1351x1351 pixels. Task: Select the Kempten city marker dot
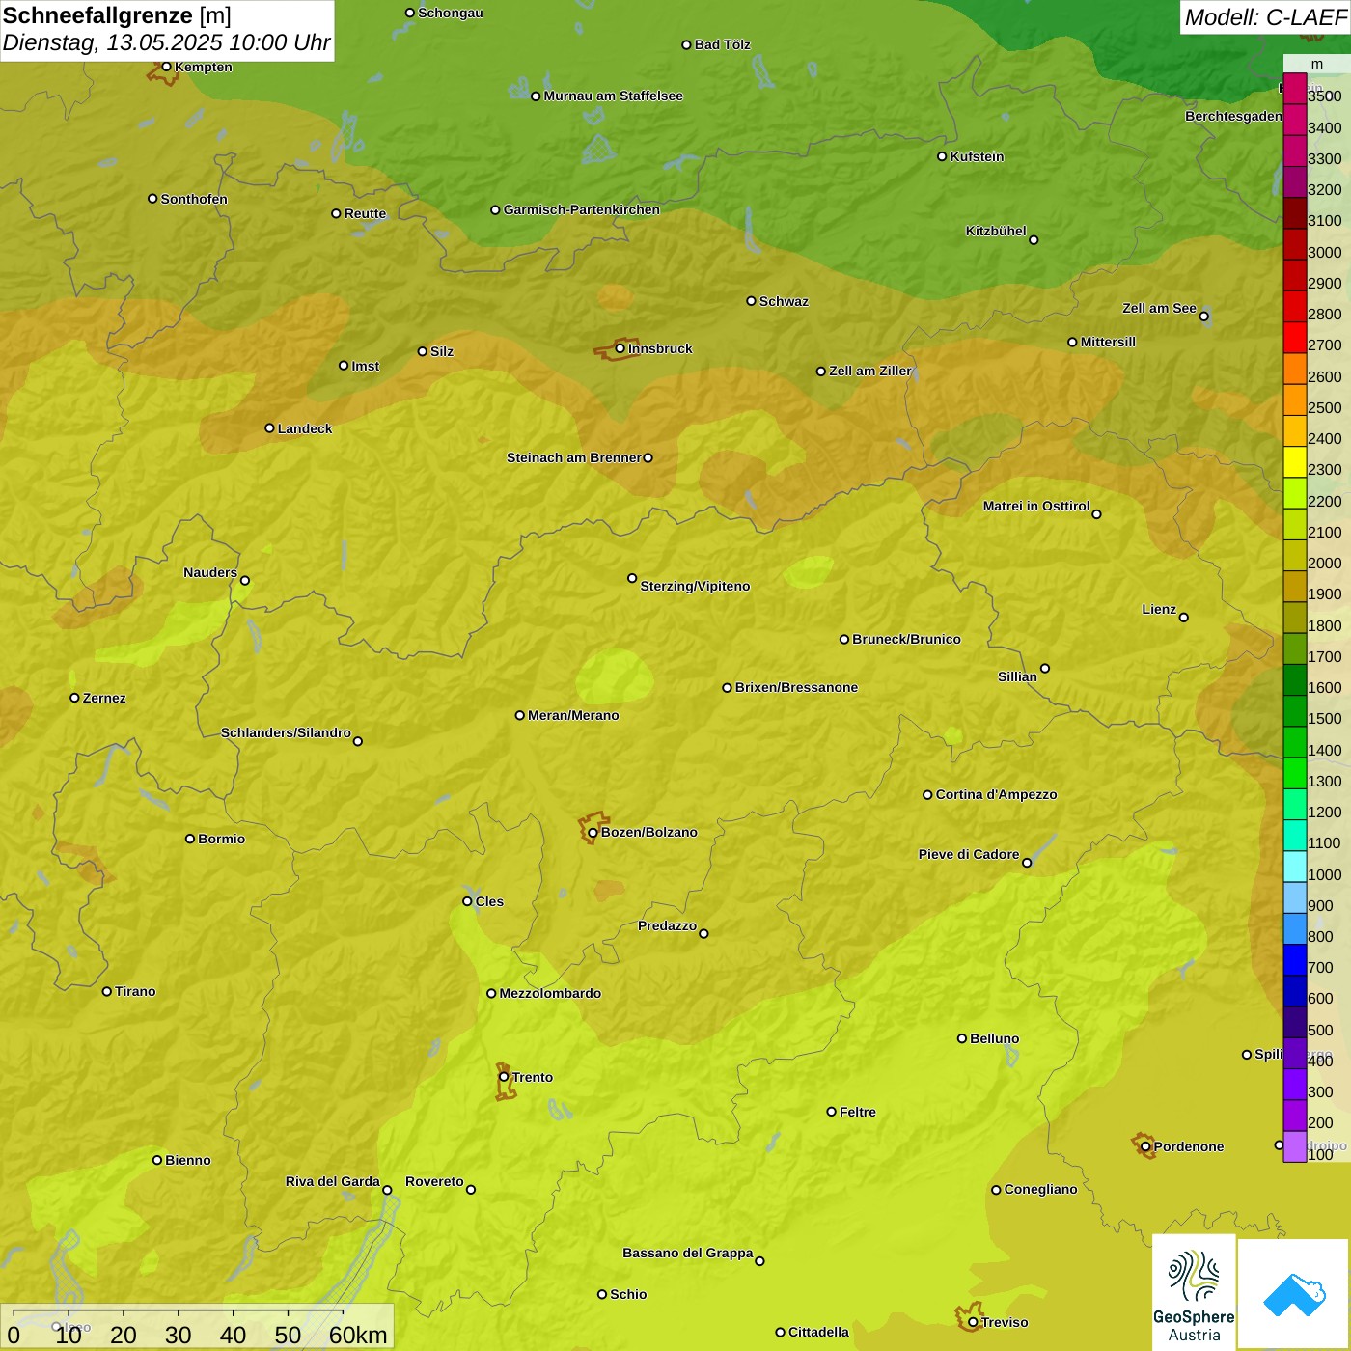click(166, 67)
